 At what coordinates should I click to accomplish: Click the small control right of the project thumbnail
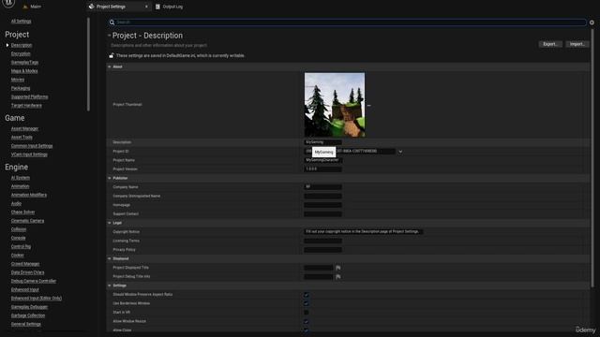coord(368,105)
